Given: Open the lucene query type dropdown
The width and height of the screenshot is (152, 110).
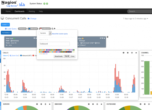Looking at the screenshot, I should pyautogui.click(x=50, y=33).
